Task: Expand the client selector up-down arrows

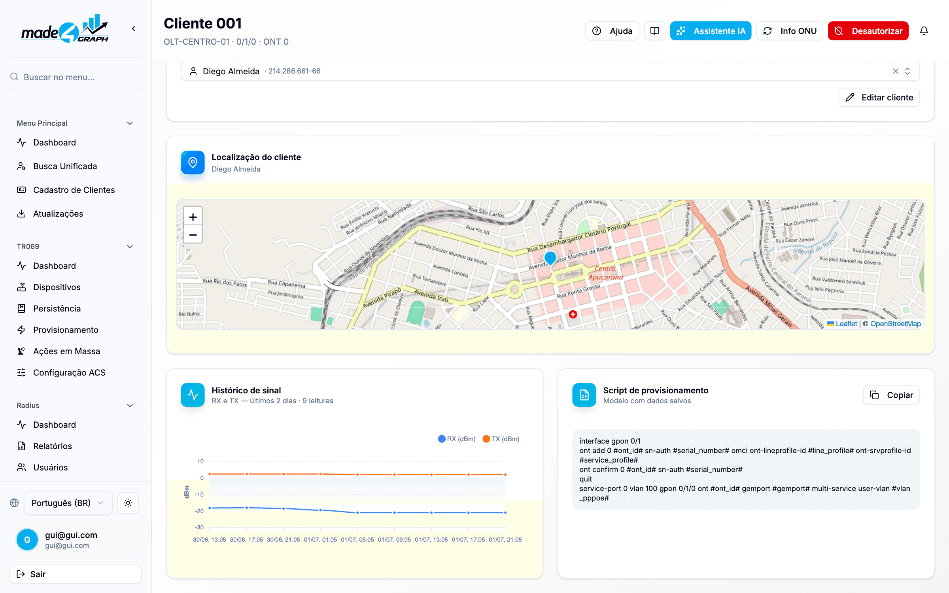Action: 907,71
